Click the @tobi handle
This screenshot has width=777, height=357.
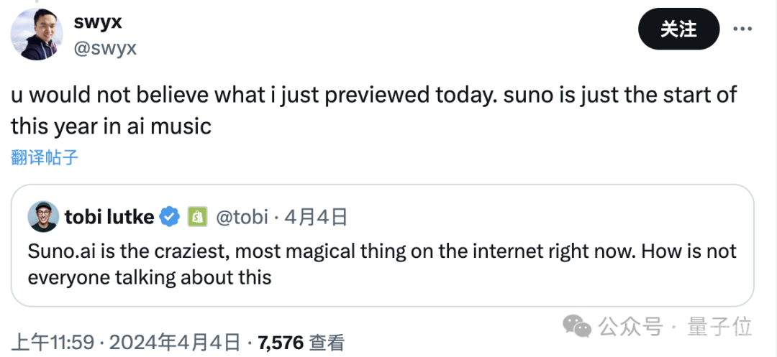coord(241,216)
